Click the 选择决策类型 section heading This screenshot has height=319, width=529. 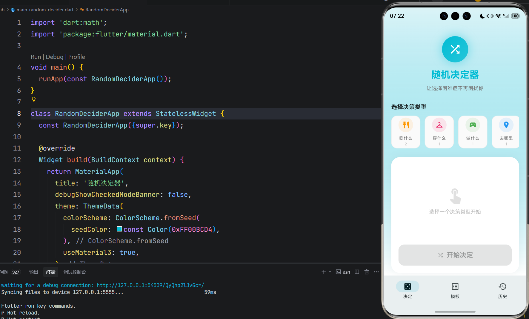pyautogui.click(x=409, y=107)
